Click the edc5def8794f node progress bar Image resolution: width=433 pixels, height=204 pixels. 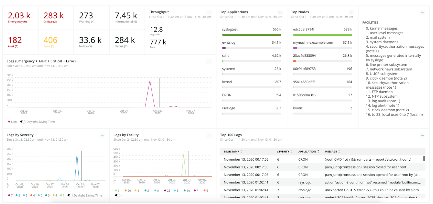pos(323,35)
